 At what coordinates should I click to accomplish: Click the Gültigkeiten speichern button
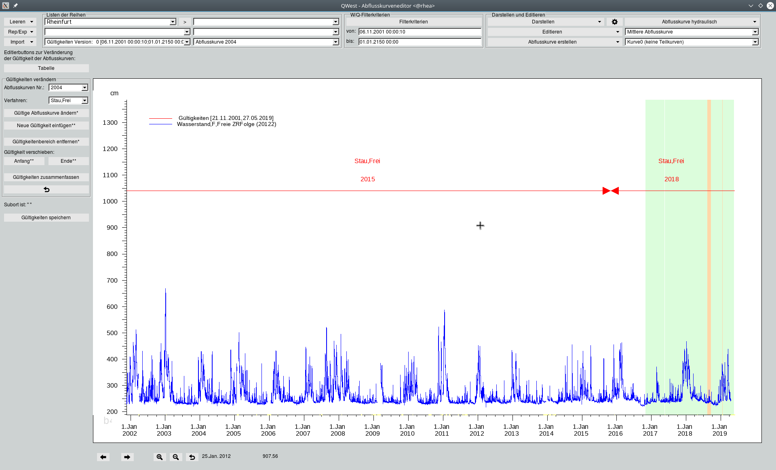[x=46, y=218]
